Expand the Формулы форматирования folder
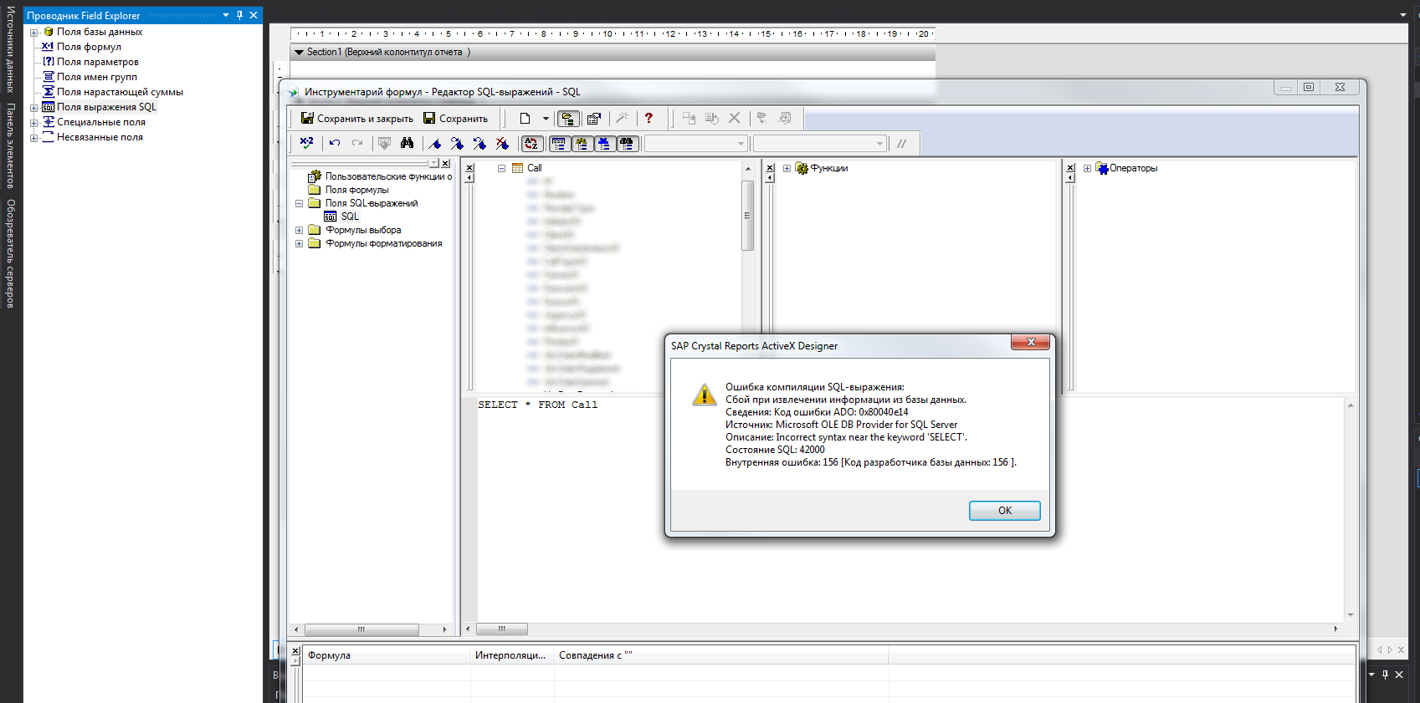Screen dimensions: 1420x703 [x=299, y=243]
